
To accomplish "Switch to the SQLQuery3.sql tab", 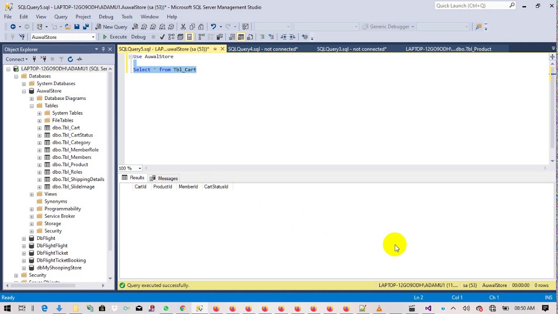I will (x=351, y=49).
